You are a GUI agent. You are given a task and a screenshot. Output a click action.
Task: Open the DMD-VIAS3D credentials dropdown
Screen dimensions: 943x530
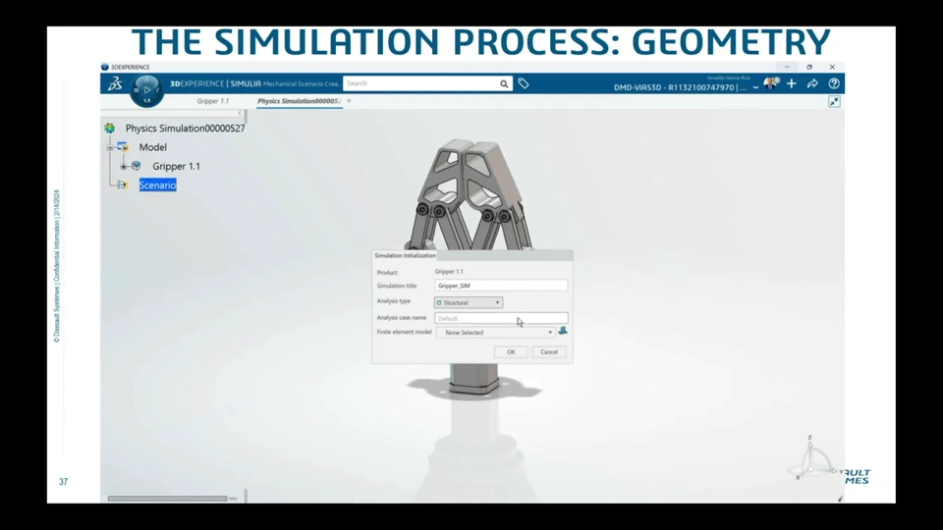point(755,87)
